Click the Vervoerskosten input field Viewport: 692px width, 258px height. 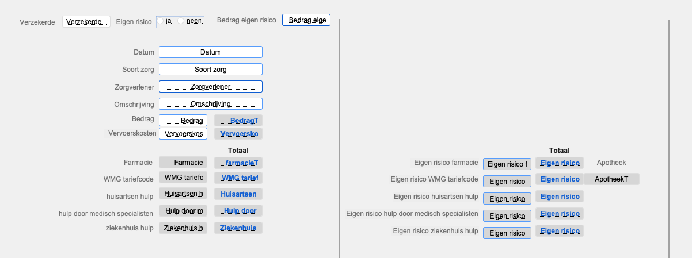(183, 133)
